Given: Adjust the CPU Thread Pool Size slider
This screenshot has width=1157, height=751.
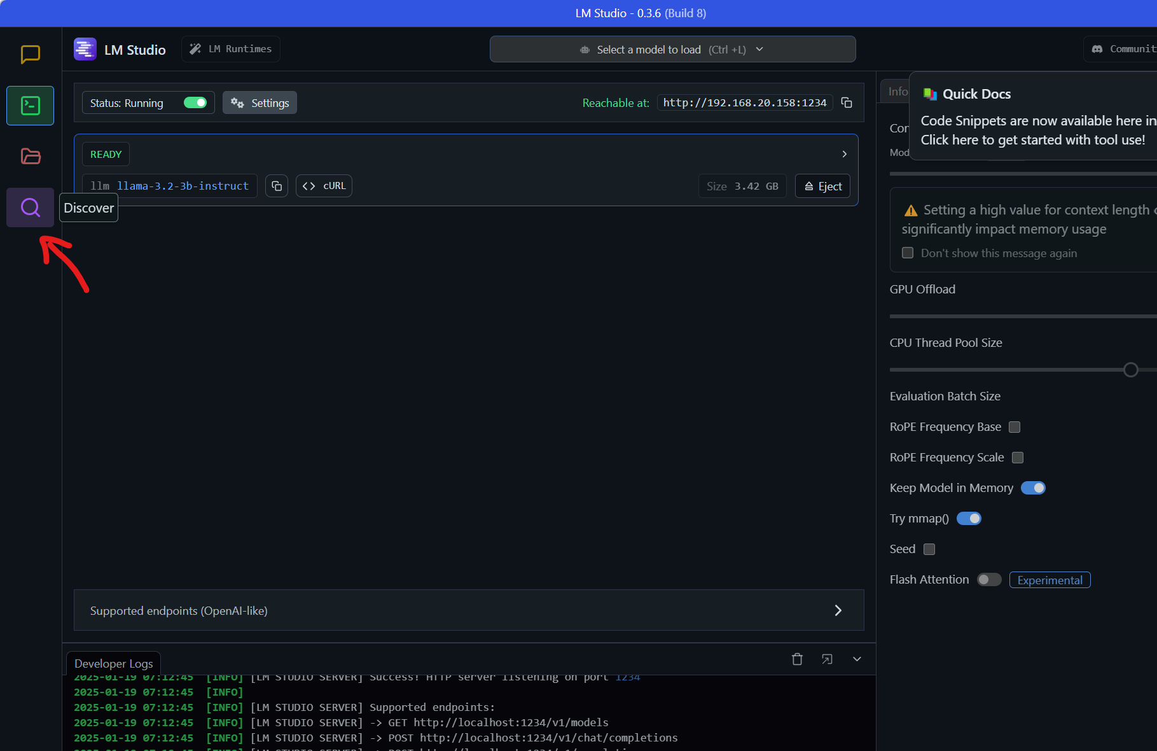Looking at the screenshot, I should point(1130,369).
